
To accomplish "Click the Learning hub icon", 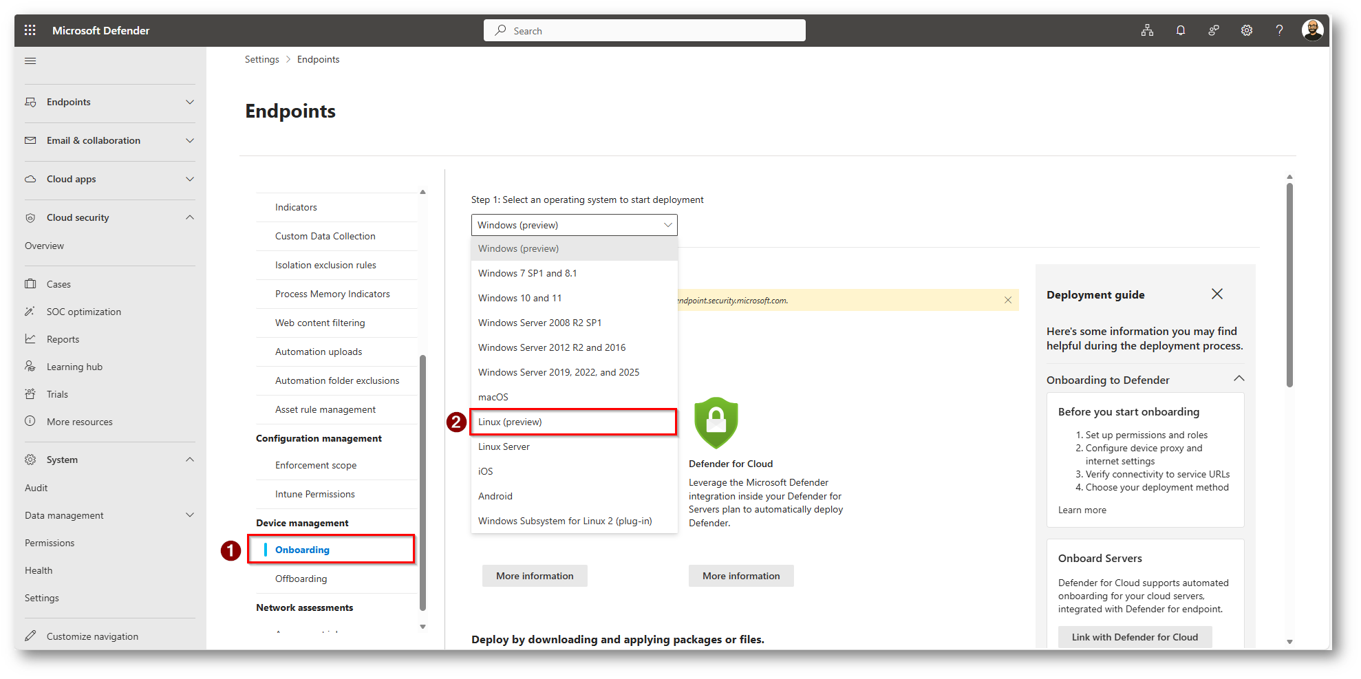I will [x=30, y=366].
